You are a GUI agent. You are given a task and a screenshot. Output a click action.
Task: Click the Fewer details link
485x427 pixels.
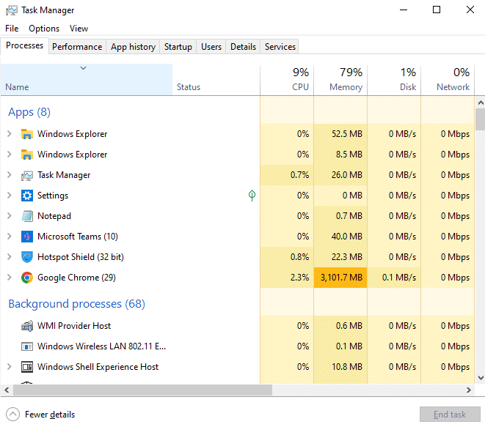(x=50, y=415)
